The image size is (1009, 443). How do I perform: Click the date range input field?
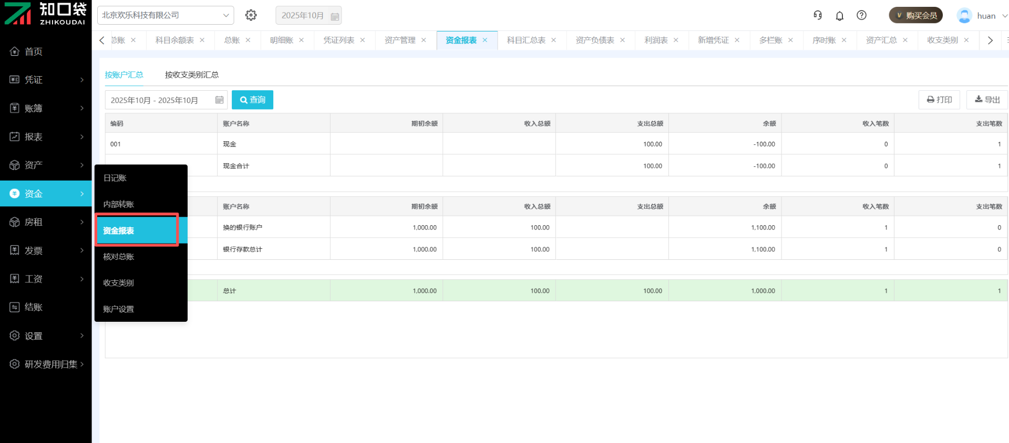click(158, 100)
